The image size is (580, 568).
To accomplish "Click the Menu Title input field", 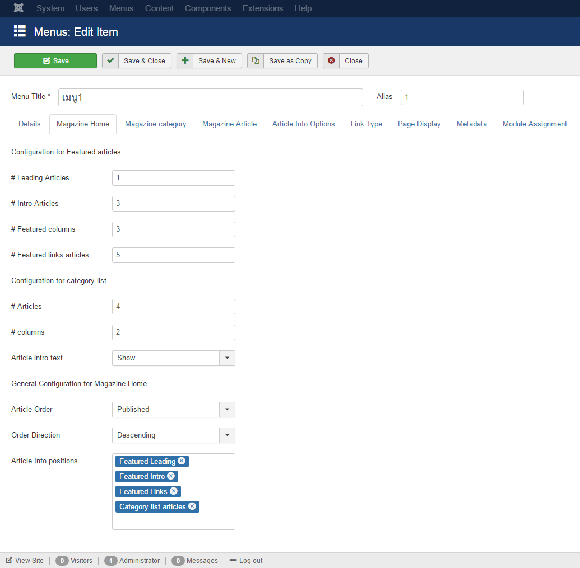I will [x=210, y=97].
